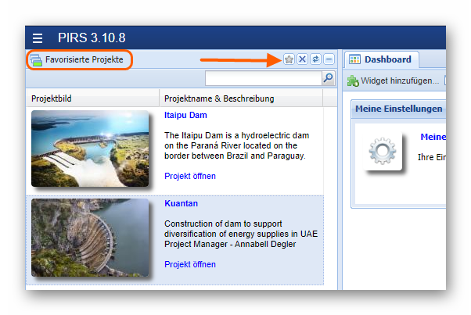Click the magnifier search icon

(x=328, y=78)
